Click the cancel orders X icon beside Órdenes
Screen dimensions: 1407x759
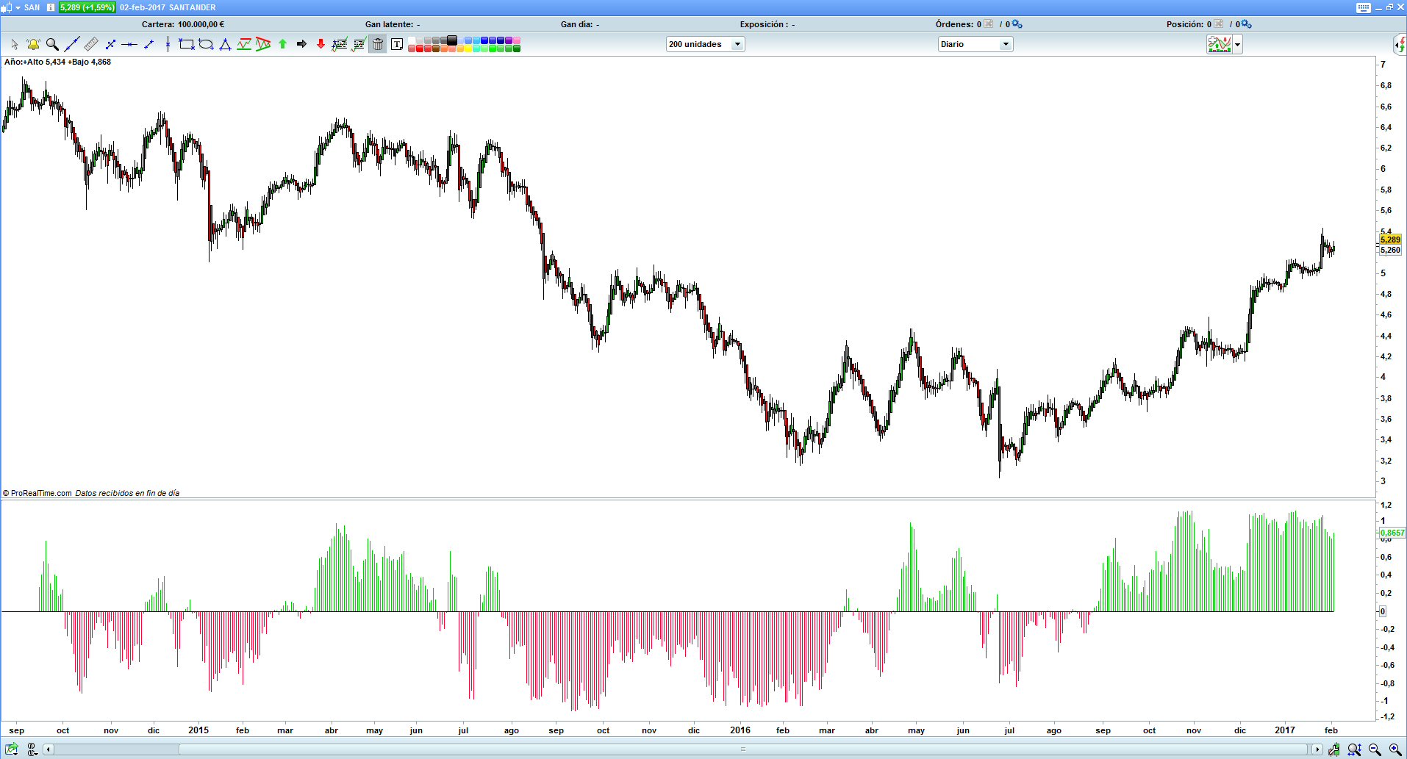pyautogui.click(x=989, y=24)
